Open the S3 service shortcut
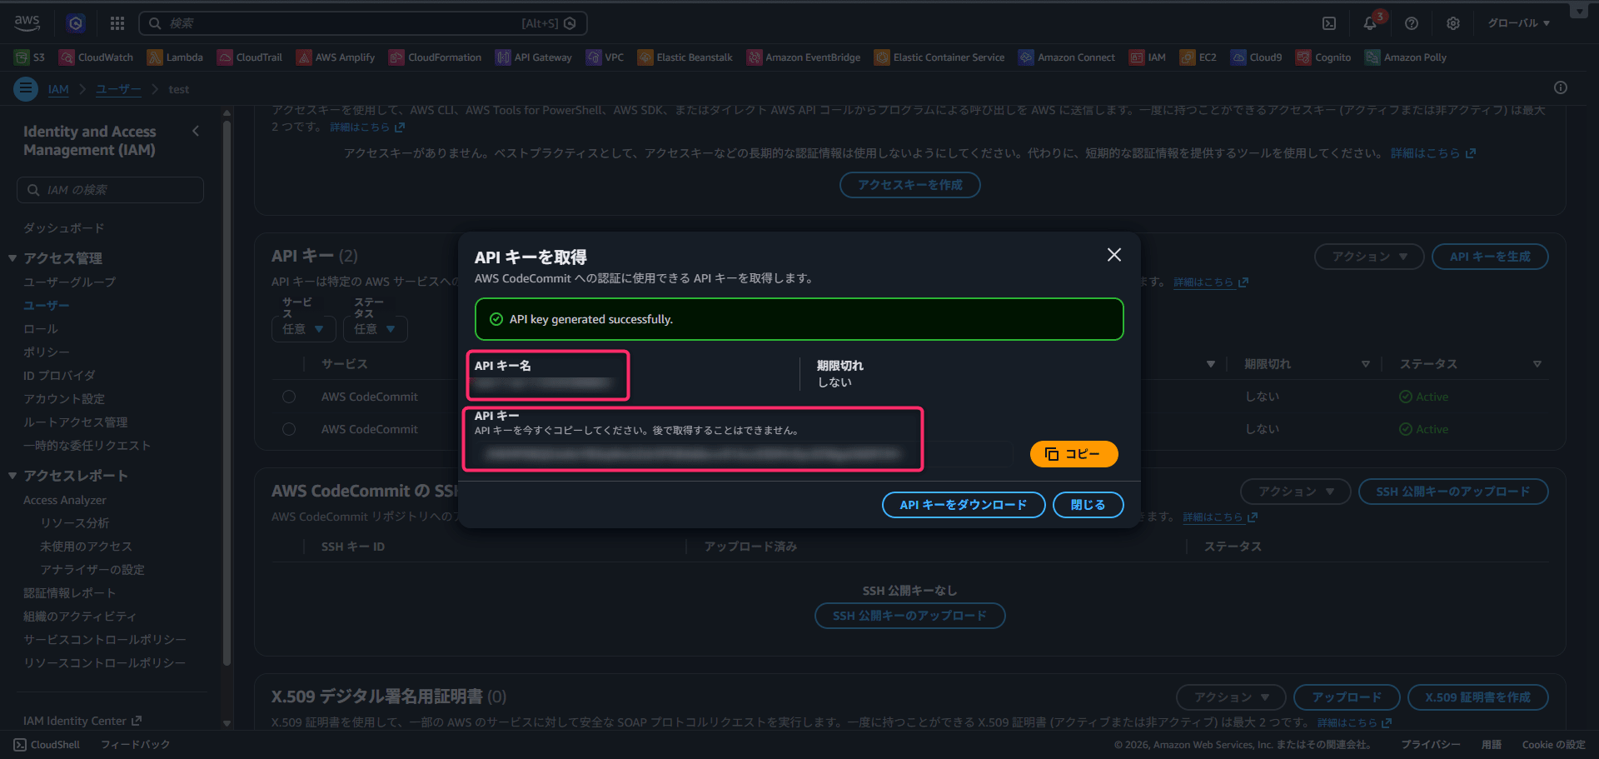This screenshot has width=1599, height=759. click(x=30, y=57)
